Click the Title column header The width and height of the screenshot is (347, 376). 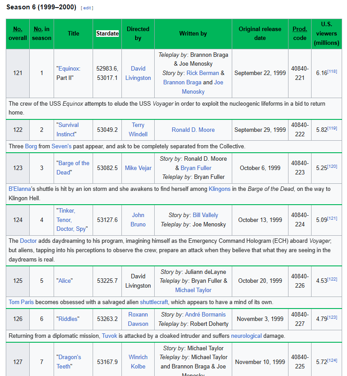[73, 34]
